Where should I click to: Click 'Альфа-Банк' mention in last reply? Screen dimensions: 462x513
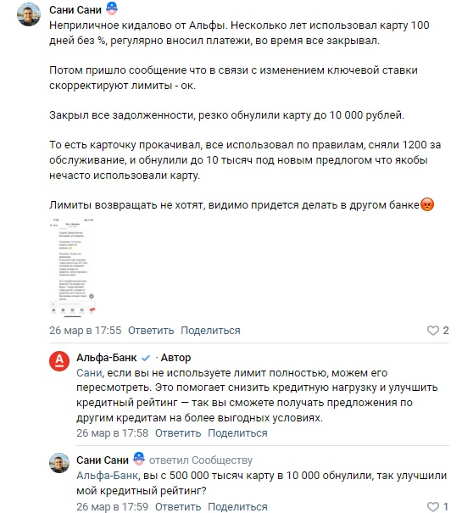pyautogui.click(x=107, y=476)
